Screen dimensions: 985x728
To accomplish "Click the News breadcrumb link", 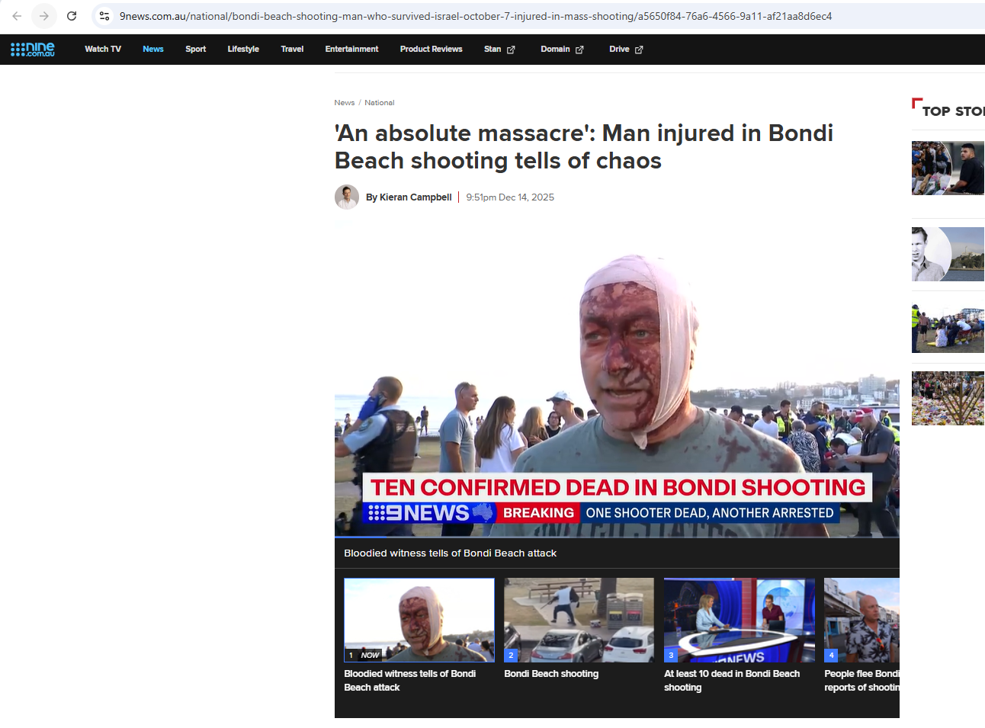I will (x=344, y=103).
